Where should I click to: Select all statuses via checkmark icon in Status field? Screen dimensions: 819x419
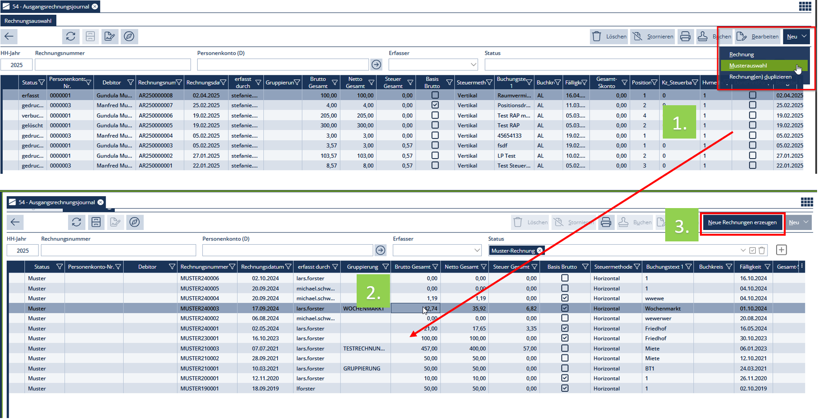tap(752, 250)
